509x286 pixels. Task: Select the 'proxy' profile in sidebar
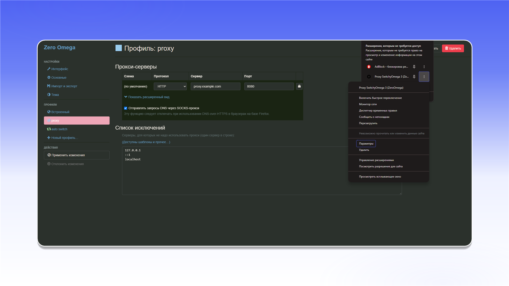77,120
